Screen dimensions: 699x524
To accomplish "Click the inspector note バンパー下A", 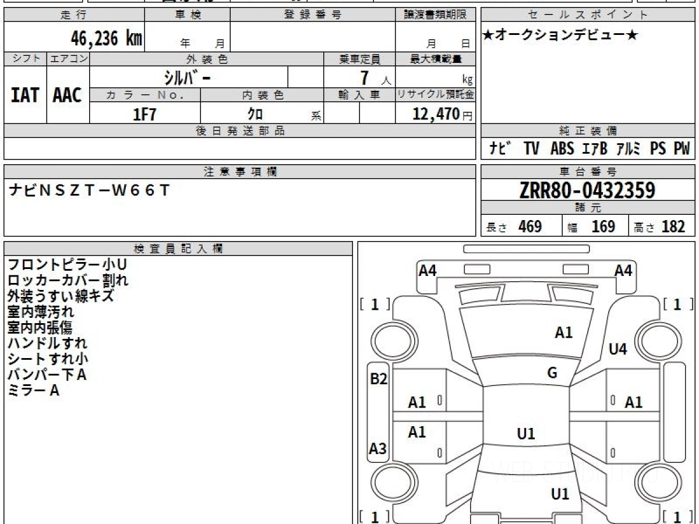I will (x=47, y=375).
